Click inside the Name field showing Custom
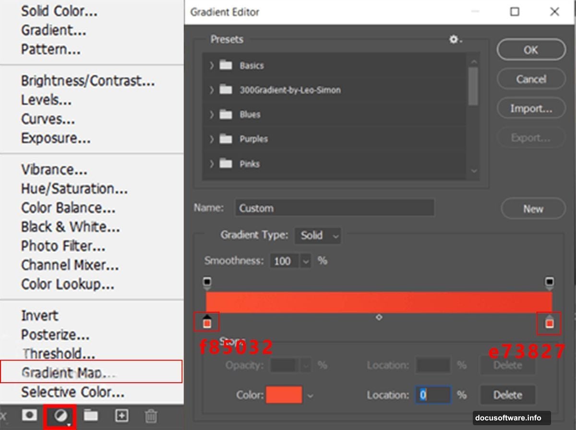 pos(335,208)
